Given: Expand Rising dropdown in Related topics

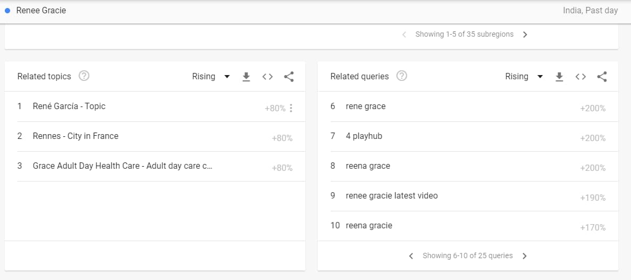Looking at the screenshot, I should coord(211,77).
